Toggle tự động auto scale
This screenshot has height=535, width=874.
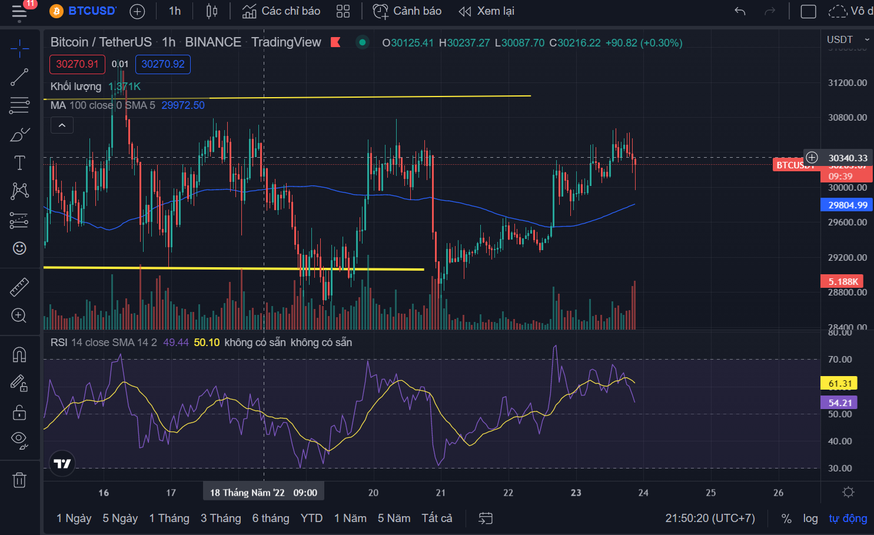point(848,519)
